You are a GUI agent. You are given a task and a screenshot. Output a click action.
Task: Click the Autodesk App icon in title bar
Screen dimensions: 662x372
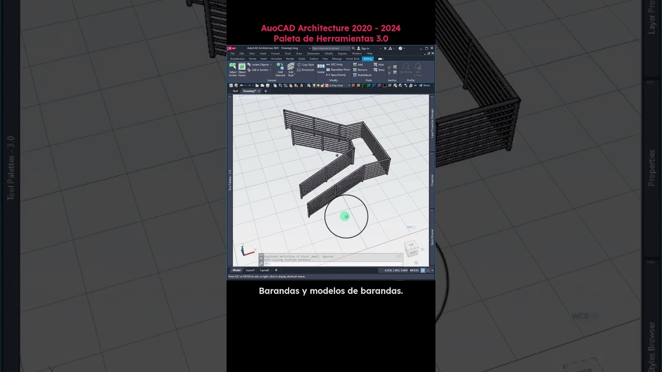point(390,49)
